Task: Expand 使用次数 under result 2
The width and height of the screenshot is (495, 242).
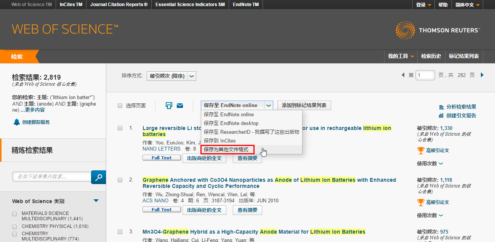Action: click(x=430, y=215)
